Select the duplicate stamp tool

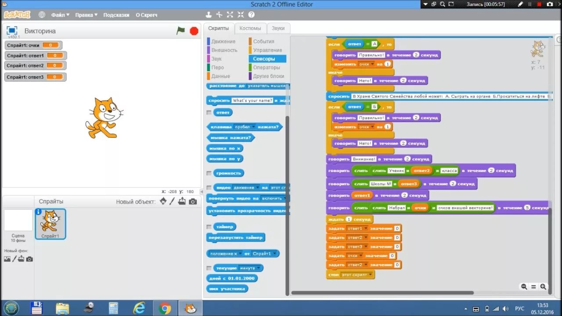click(x=209, y=14)
